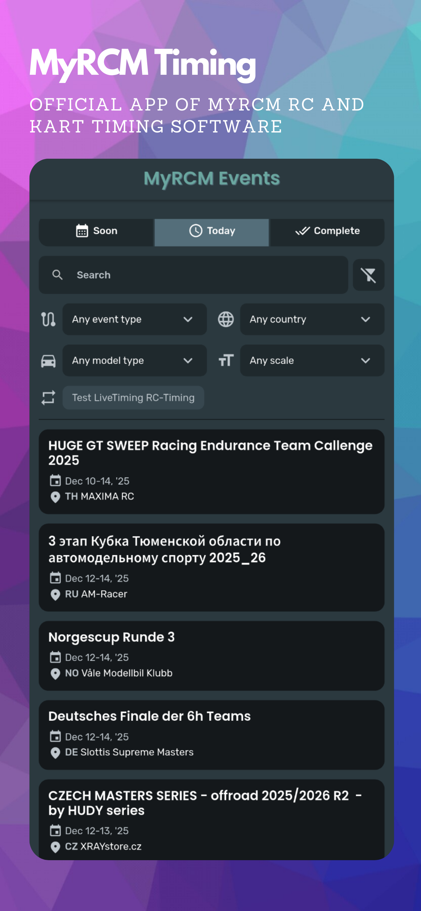Click the Dec 12-13, '25 date text
This screenshot has height=911, width=421.
coord(97,830)
